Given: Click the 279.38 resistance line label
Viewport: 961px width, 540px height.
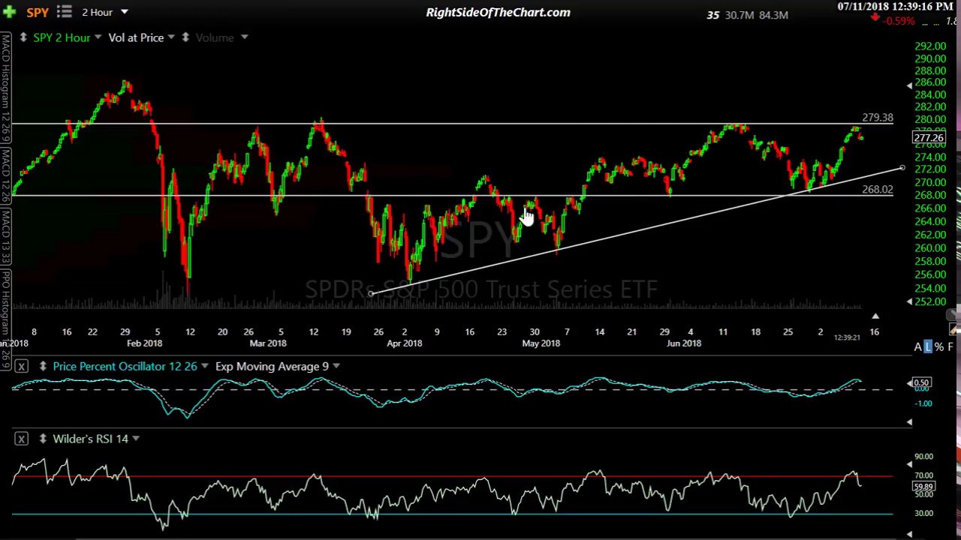Looking at the screenshot, I should [878, 118].
